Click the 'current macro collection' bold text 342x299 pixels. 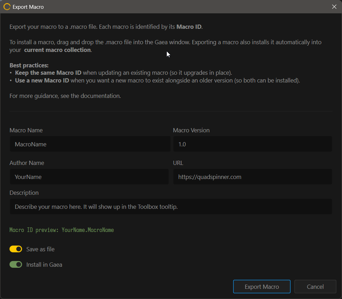pyautogui.click(x=57, y=50)
